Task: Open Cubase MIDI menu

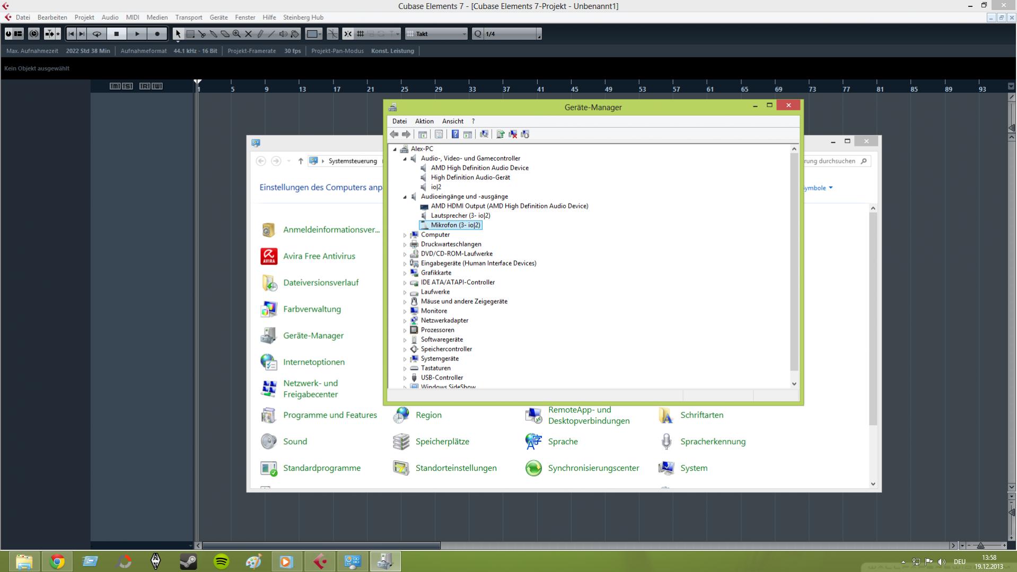Action: pos(133,17)
